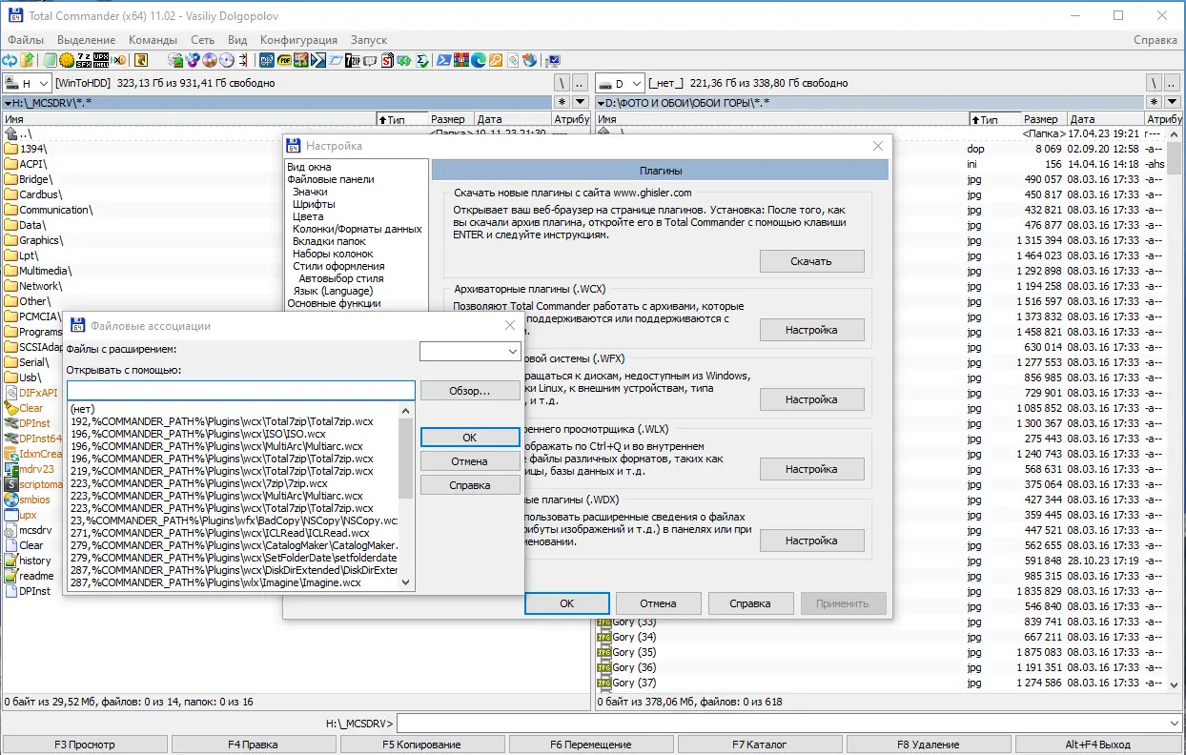Click the PDF toolbar icon
The image size is (1186, 755).
tap(284, 60)
